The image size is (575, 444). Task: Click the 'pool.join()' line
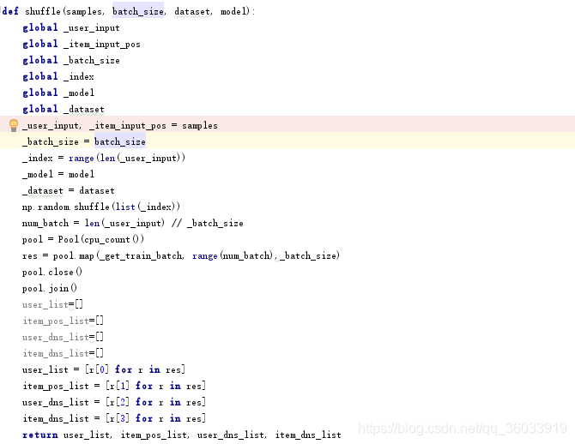point(50,288)
